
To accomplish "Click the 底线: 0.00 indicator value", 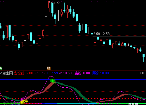I will [x=82, y=73].
